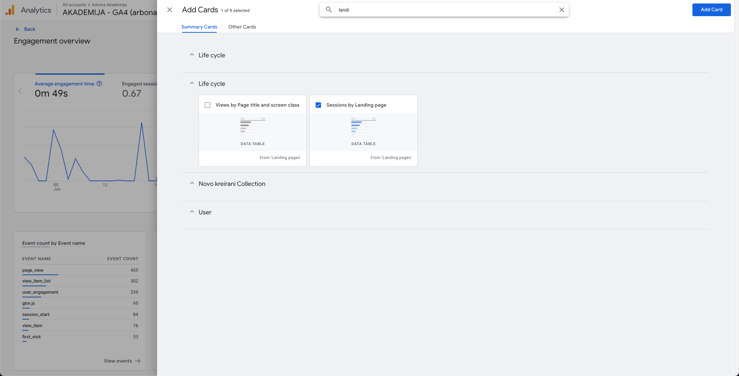739x376 pixels.
Task: Select the Average engagement time metric
Action: pos(64,84)
